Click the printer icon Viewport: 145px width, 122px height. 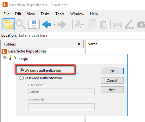[x=117, y=24]
